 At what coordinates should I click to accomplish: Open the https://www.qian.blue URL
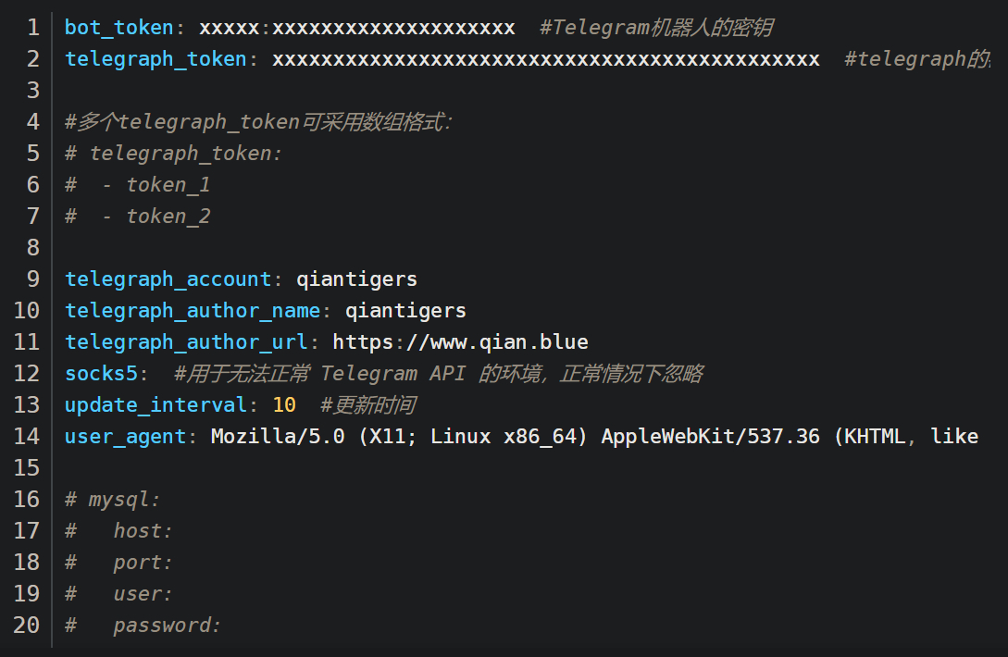[460, 342]
